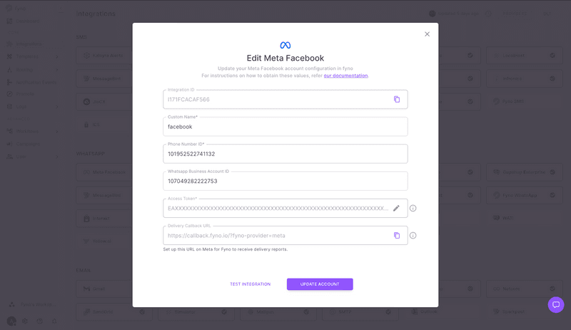Screen dimensions: 571x330
Task: Click the Meta logo above the title
Action: pos(285,45)
